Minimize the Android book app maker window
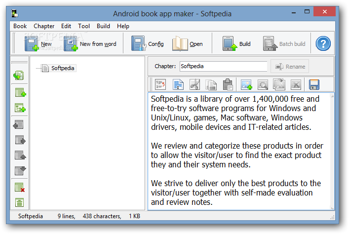This screenshot has height=234, width=349. pos(294,12)
